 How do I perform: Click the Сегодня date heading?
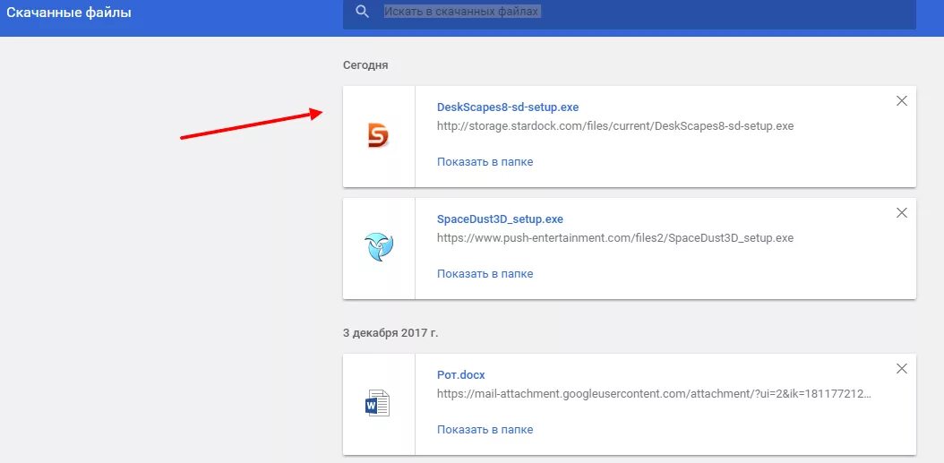click(x=365, y=65)
